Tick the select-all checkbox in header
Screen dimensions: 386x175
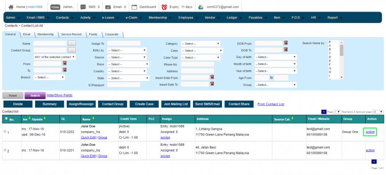(x=6, y=118)
